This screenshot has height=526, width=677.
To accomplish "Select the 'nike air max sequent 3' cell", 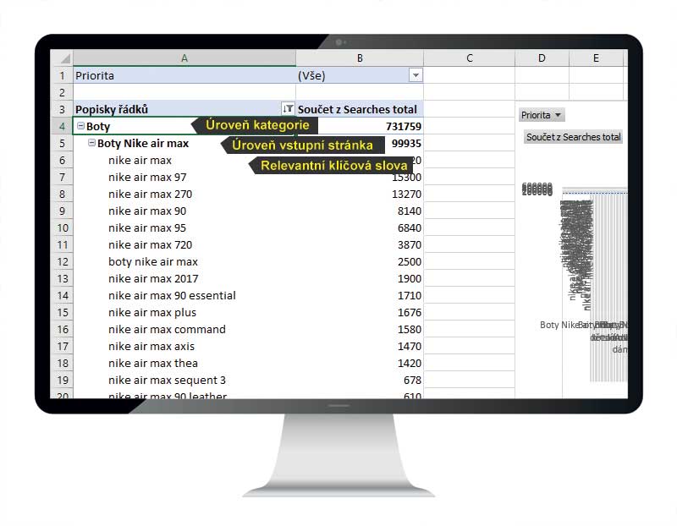I will point(184,381).
